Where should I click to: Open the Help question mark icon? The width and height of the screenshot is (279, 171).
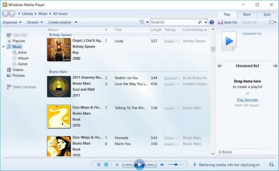tap(212, 22)
